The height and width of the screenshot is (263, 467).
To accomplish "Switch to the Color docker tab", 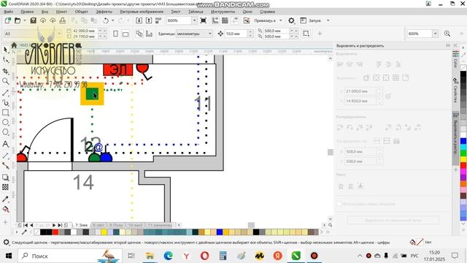I will point(455,60).
